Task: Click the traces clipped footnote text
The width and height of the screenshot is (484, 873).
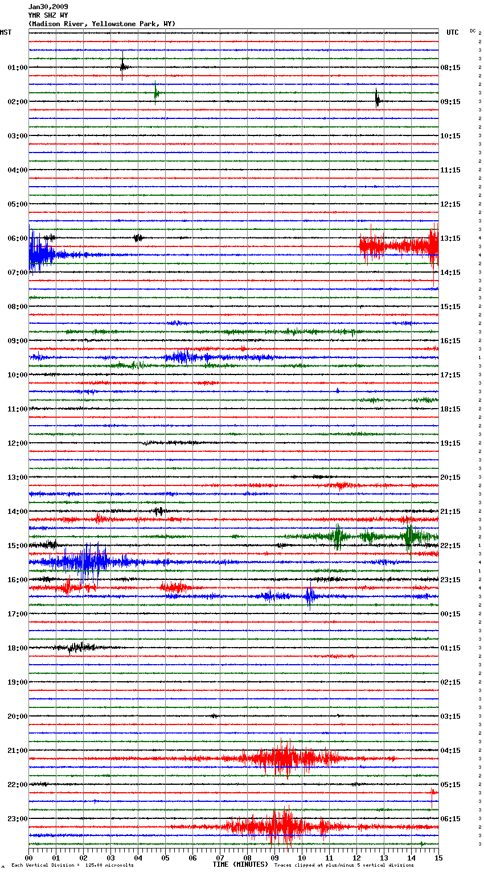Action: click(x=344, y=865)
